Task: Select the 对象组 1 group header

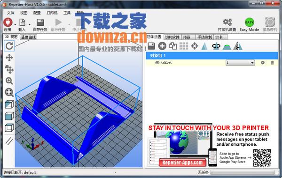Action: point(212,56)
